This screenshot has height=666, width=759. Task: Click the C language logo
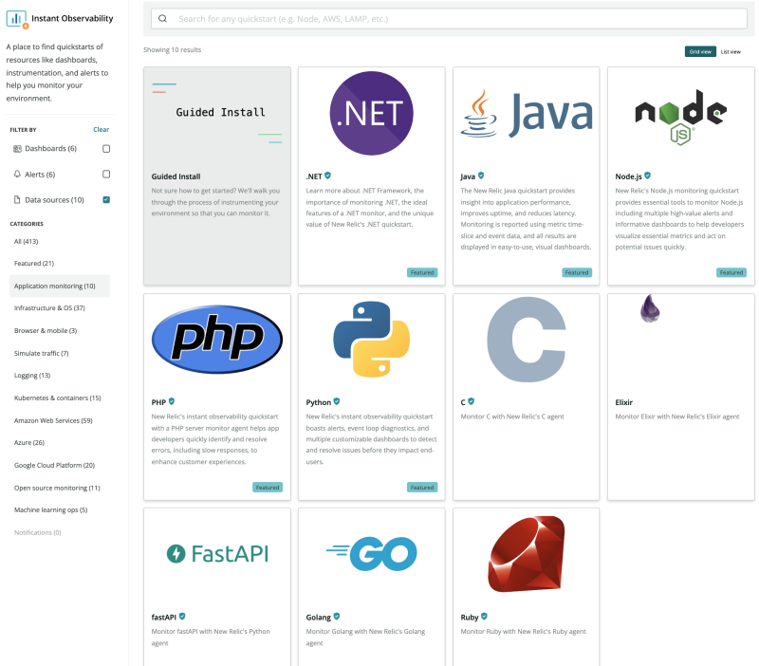pyautogui.click(x=527, y=339)
